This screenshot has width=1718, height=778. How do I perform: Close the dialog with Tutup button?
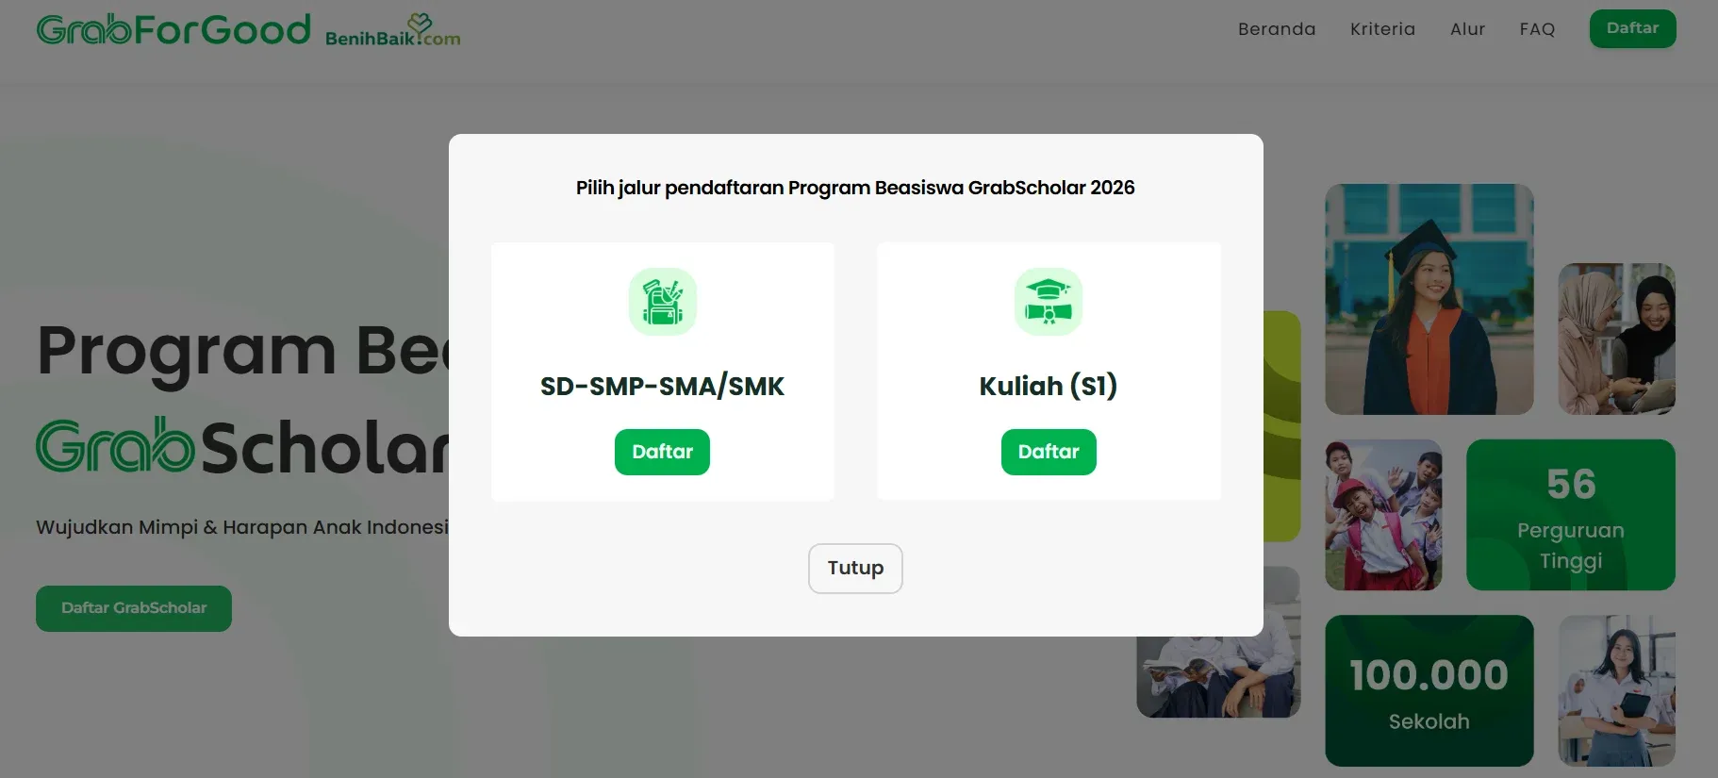[855, 569]
